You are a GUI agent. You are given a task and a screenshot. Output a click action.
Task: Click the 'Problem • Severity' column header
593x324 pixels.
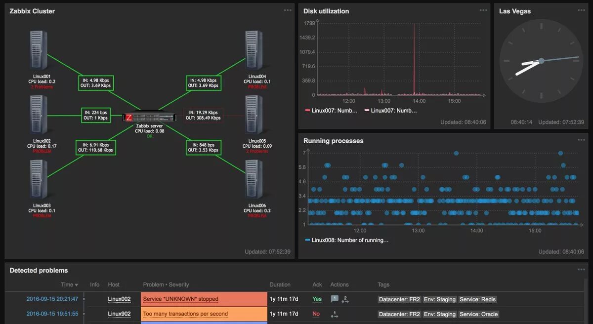pyautogui.click(x=166, y=284)
